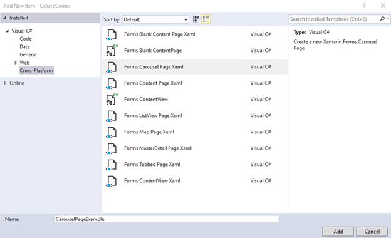The image size is (391, 238).
Task: Switch to small icons grid view
Action: [195, 19]
